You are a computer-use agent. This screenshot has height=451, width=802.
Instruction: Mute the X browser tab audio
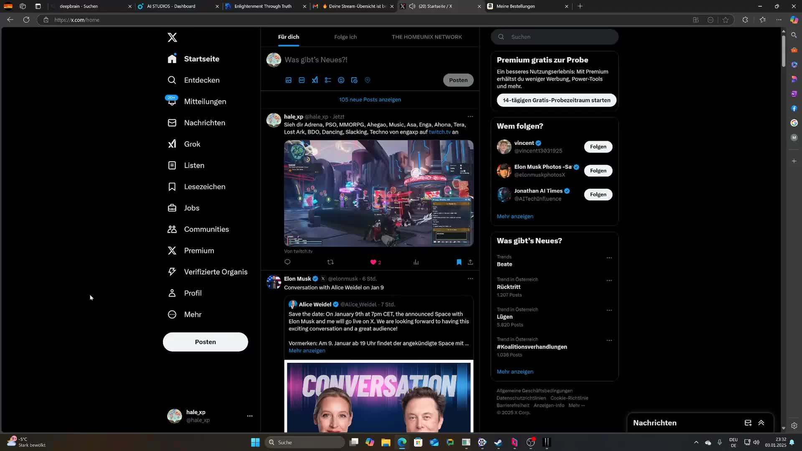point(412,6)
